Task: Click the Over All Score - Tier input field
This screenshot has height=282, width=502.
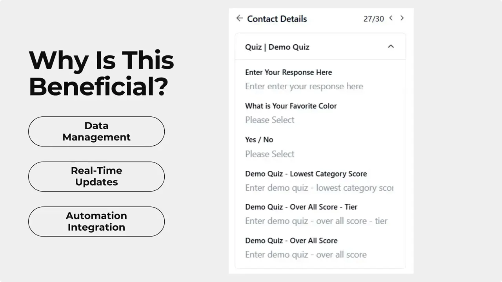Action: 316,221
